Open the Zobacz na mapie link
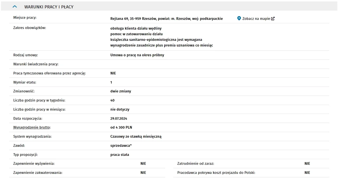 pos(256,19)
